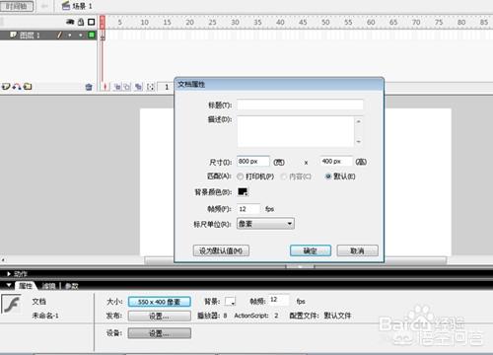Click the down arrow of the 描述 scrollbar

(x=359, y=142)
